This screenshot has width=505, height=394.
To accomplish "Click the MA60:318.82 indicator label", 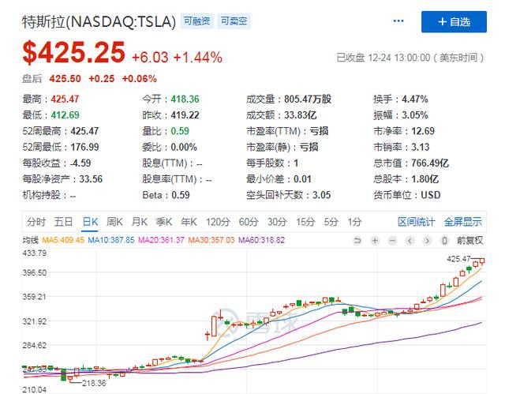I will (x=261, y=240).
